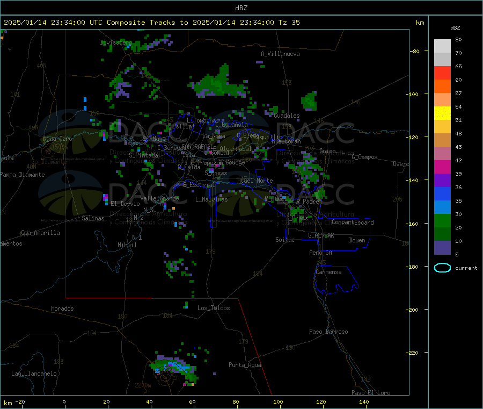Click the yellow 51-54 dBZ color swatch

click(442, 113)
